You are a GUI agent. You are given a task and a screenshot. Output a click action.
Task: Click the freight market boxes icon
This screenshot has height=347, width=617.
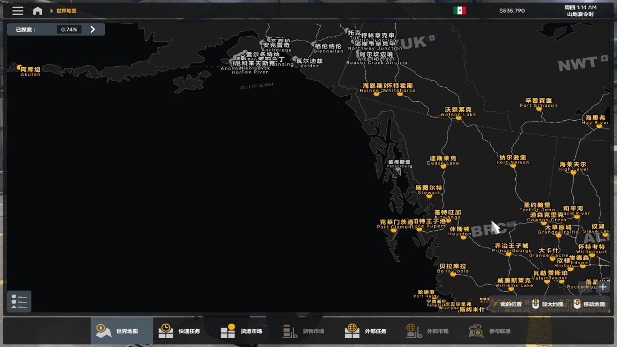pos(228,331)
